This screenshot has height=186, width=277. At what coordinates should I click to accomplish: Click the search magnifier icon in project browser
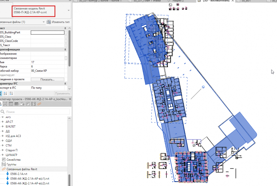3,112
